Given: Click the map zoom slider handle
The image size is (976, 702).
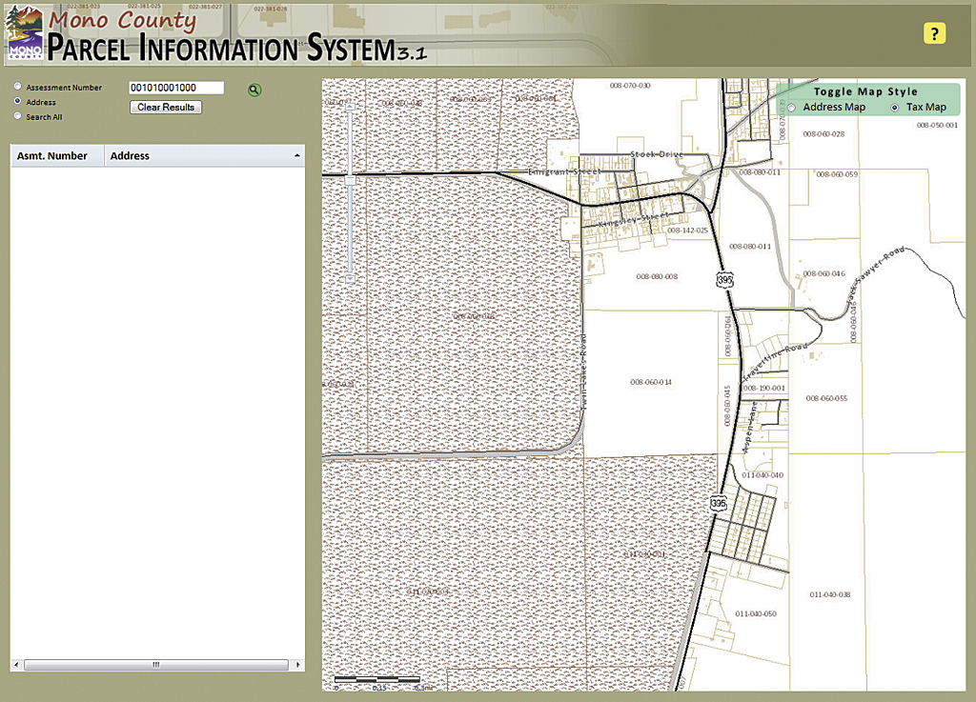Looking at the screenshot, I should pos(351,180).
